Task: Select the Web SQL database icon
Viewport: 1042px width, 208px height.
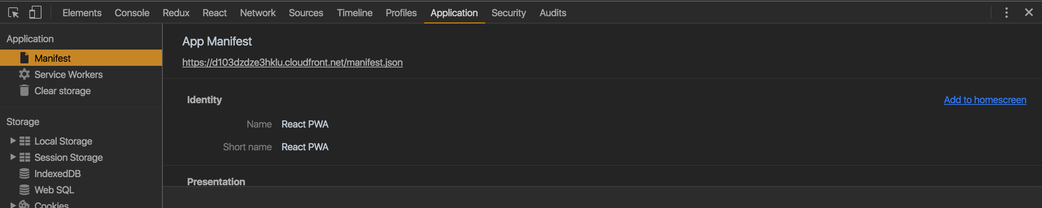Action: (x=24, y=190)
